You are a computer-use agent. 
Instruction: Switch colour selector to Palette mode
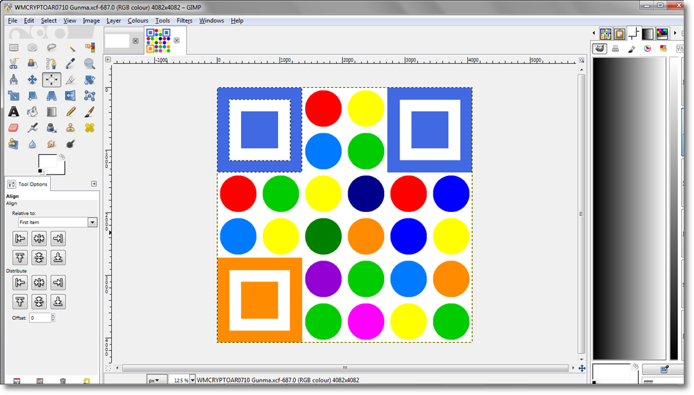(663, 49)
